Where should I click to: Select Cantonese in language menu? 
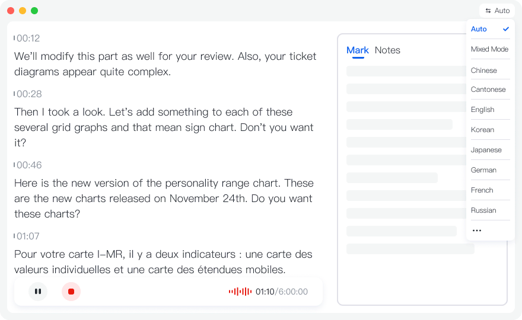pyautogui.click(x=488, y=89)
